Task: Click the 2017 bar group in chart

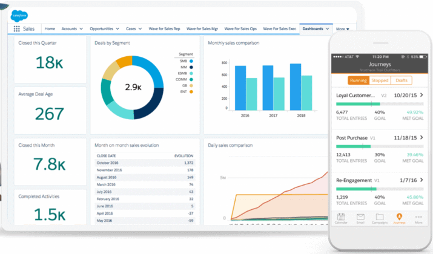Action: coord(273,88)
